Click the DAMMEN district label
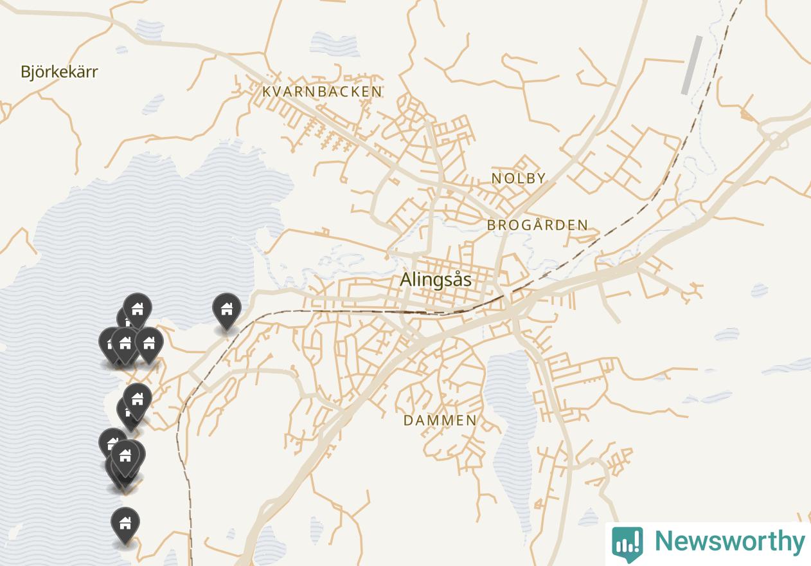811x566 pixels. click(x=440, y=421)
